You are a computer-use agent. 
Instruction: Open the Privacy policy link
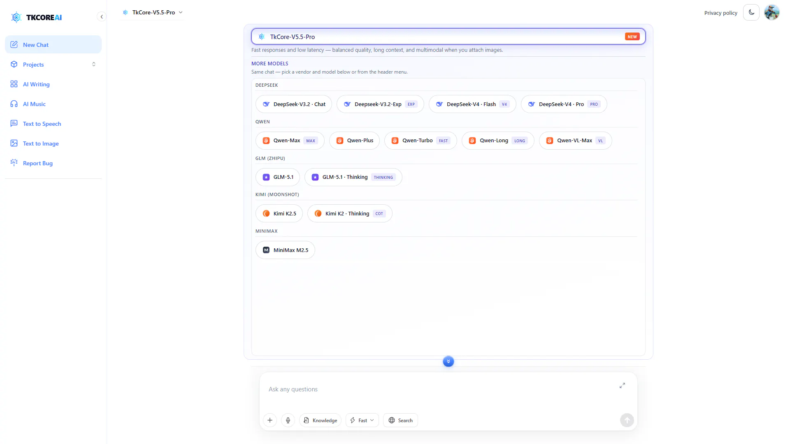(720, 13)
